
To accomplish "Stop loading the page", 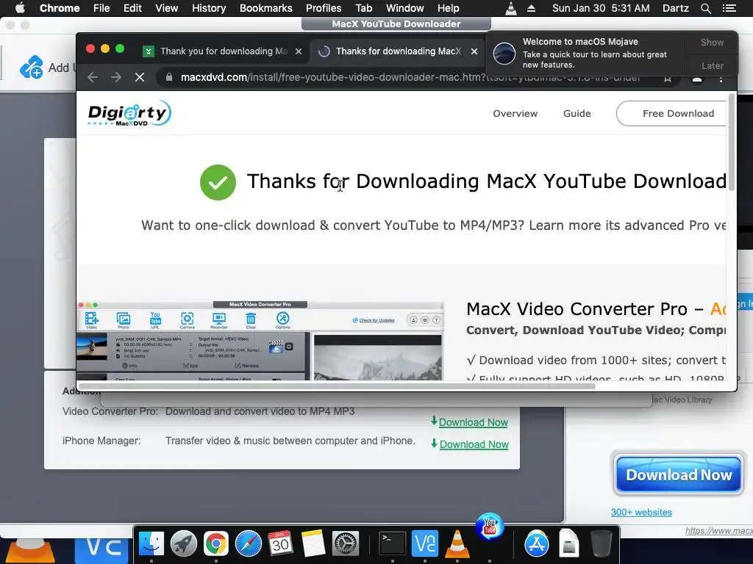I will coord(139,77).
